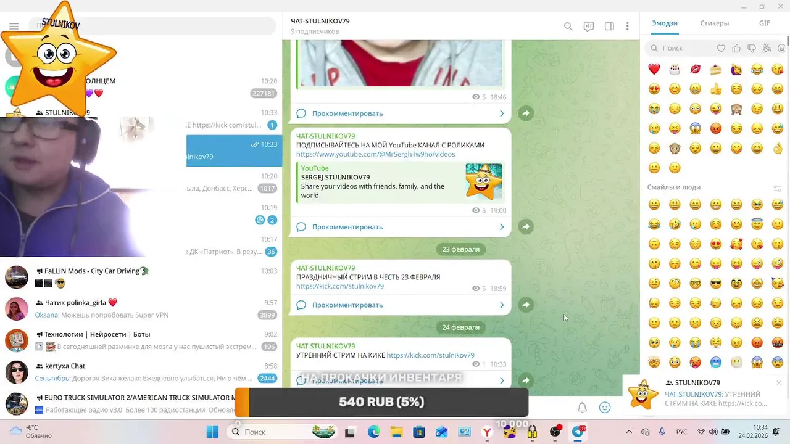Forward the ПРАЗДНИЧНЫЙ СТРИМ post
The width and height of the screenshot is (790, 444).
[525, 305]
